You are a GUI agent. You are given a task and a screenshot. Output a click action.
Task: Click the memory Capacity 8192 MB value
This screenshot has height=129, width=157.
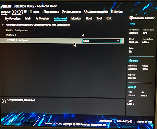132,78
